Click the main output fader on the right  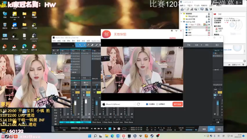tap(218, 103)
